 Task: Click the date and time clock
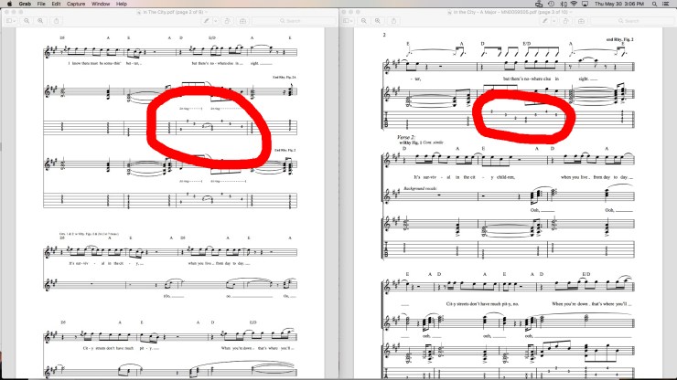point(619,4)
